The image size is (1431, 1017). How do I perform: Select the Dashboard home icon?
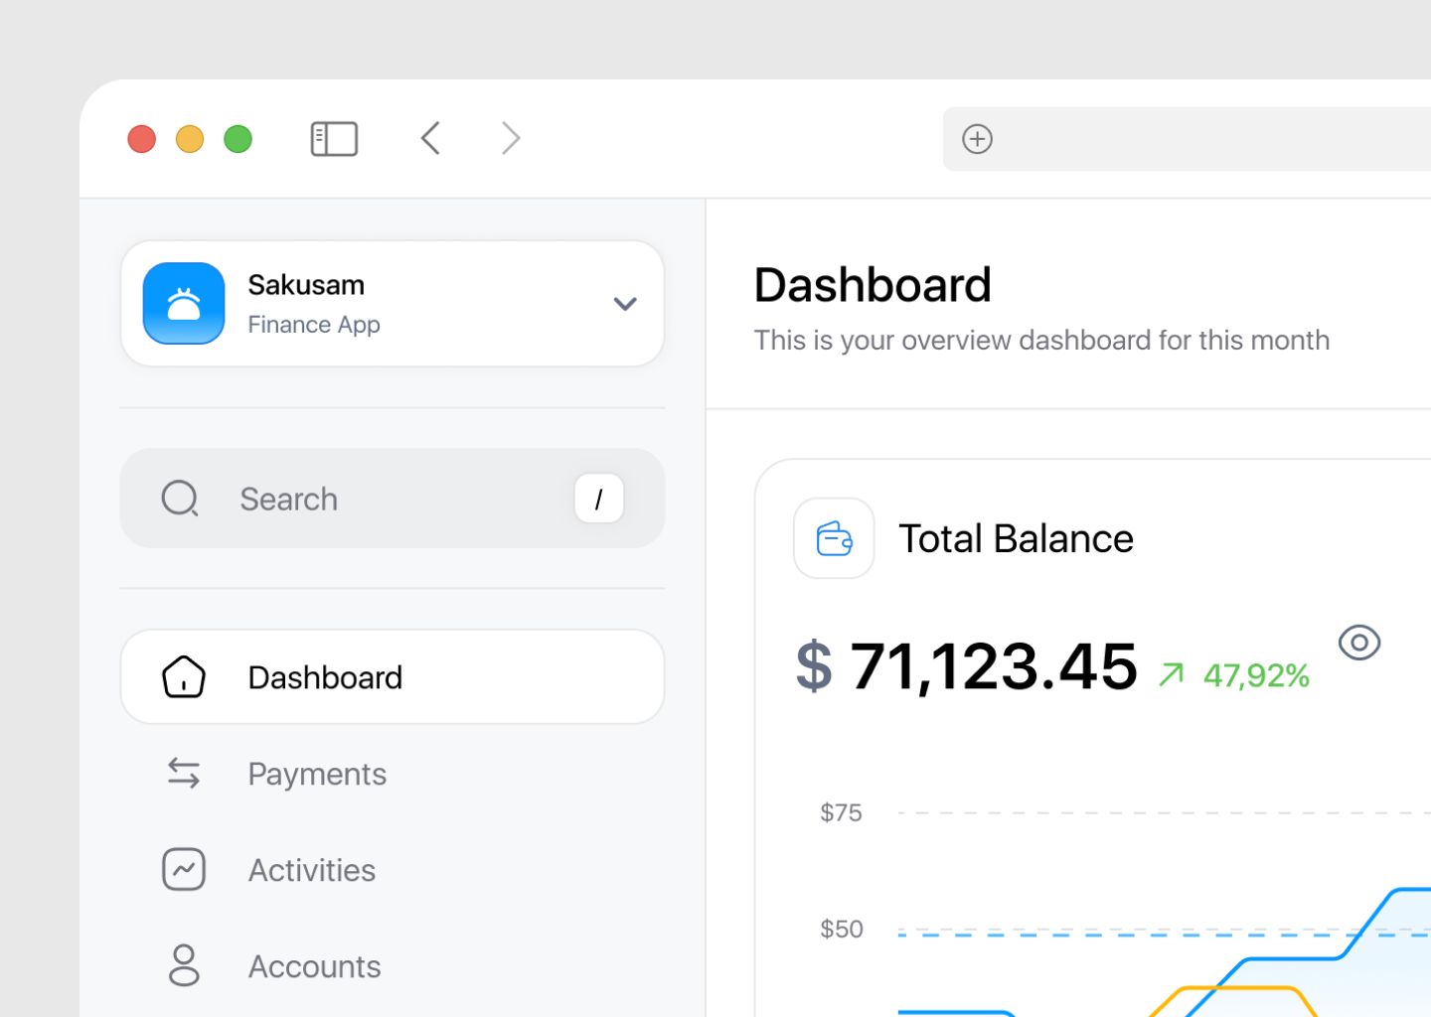point(183,676)
